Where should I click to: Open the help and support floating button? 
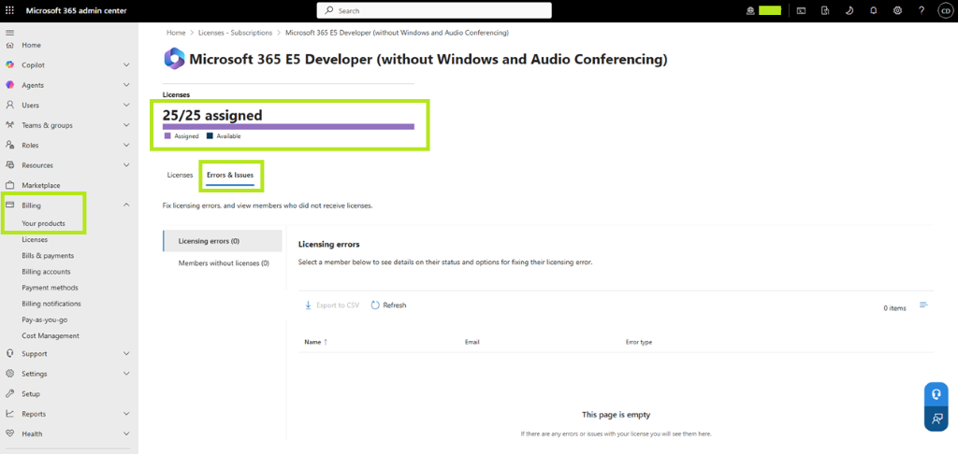pyautogui.click(x=936, y=394)
